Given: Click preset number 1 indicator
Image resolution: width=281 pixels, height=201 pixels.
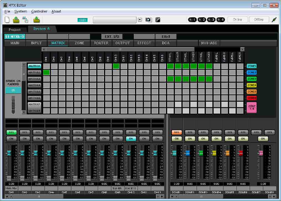Looking at the screenshot, I should click(x=192, y=20).
